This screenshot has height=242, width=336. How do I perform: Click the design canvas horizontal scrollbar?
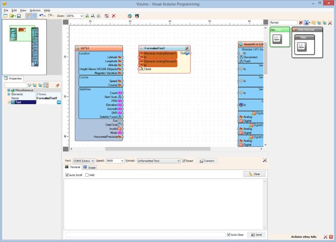coord(158,149)
